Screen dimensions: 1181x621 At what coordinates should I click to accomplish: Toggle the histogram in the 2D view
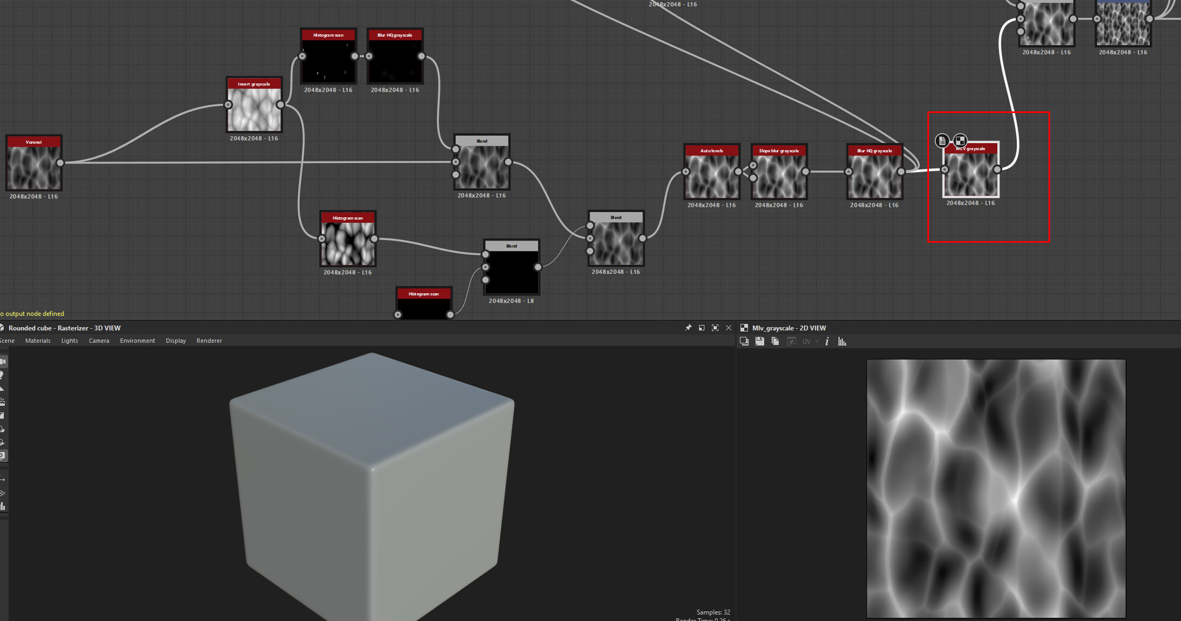point(842,341)
